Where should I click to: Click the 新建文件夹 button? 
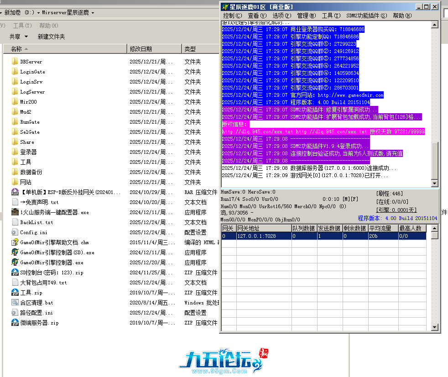coord(51,37)
